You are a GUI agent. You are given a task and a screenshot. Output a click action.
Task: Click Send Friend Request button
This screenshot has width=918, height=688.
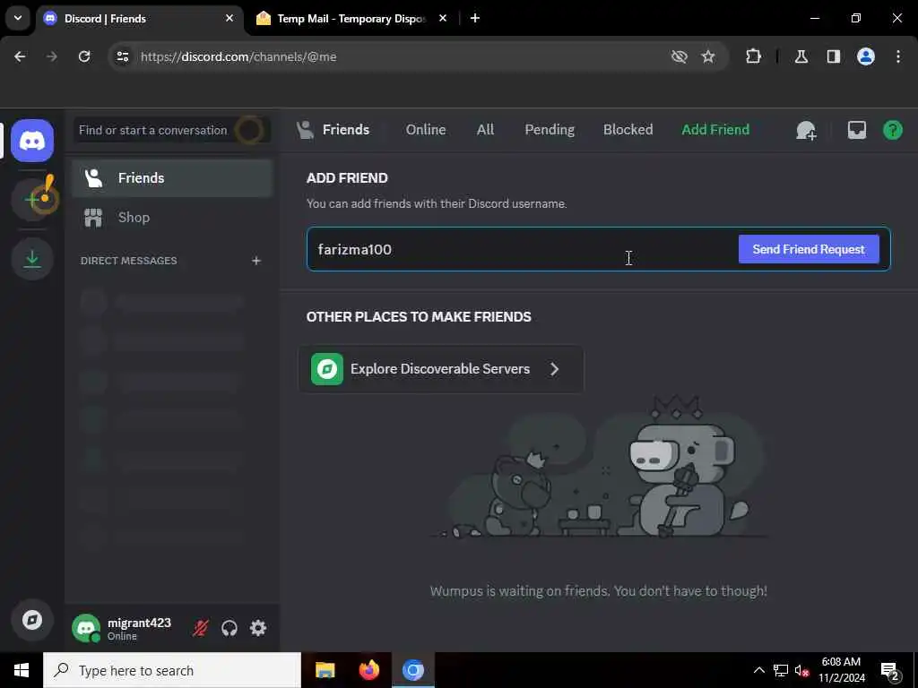(x=808, y=249)
